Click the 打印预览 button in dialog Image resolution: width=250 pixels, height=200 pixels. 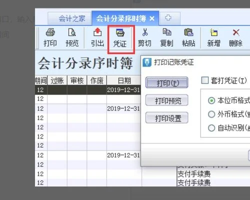tap(166, 100)
